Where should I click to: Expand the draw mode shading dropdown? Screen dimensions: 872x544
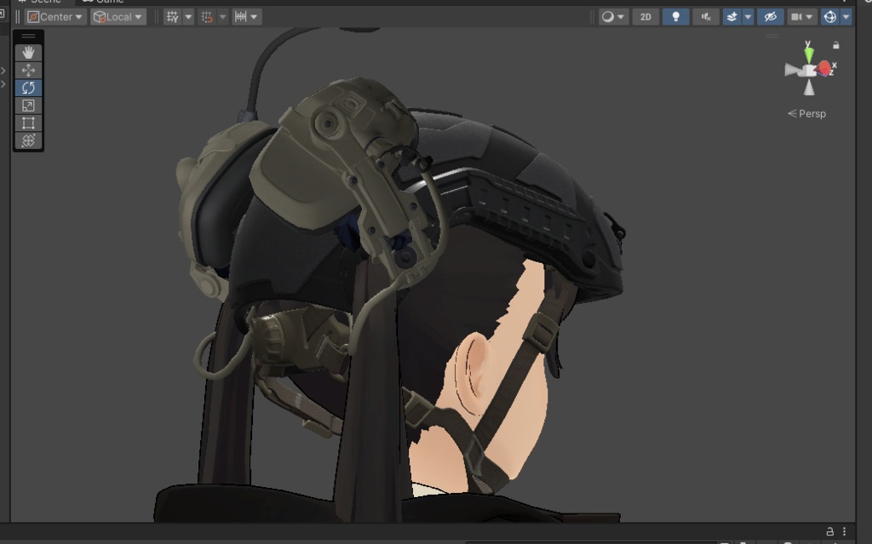613,17
